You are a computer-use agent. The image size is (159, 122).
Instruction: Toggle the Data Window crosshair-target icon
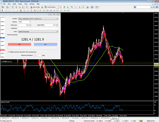click(x=16, y=7)
